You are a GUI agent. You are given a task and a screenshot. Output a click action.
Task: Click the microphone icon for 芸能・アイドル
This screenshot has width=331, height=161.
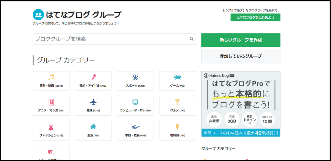point(93,77)
